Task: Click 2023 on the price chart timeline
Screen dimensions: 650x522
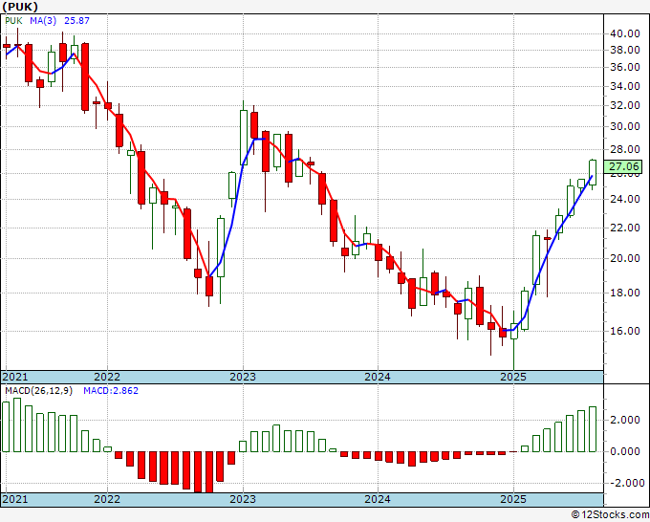Action: [x=243, y=377]
